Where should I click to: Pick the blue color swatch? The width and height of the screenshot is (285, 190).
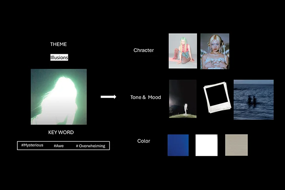178,145
